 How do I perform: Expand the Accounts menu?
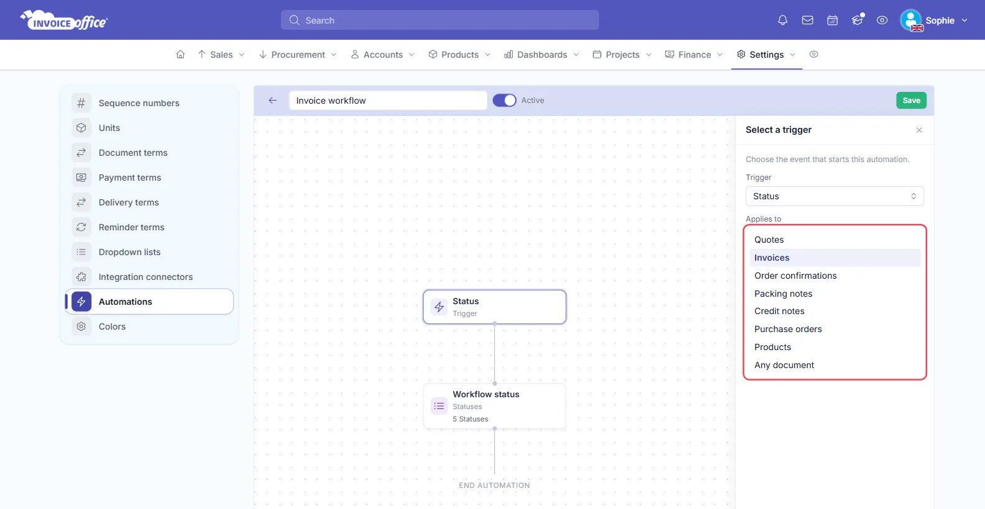coord(383,55)
